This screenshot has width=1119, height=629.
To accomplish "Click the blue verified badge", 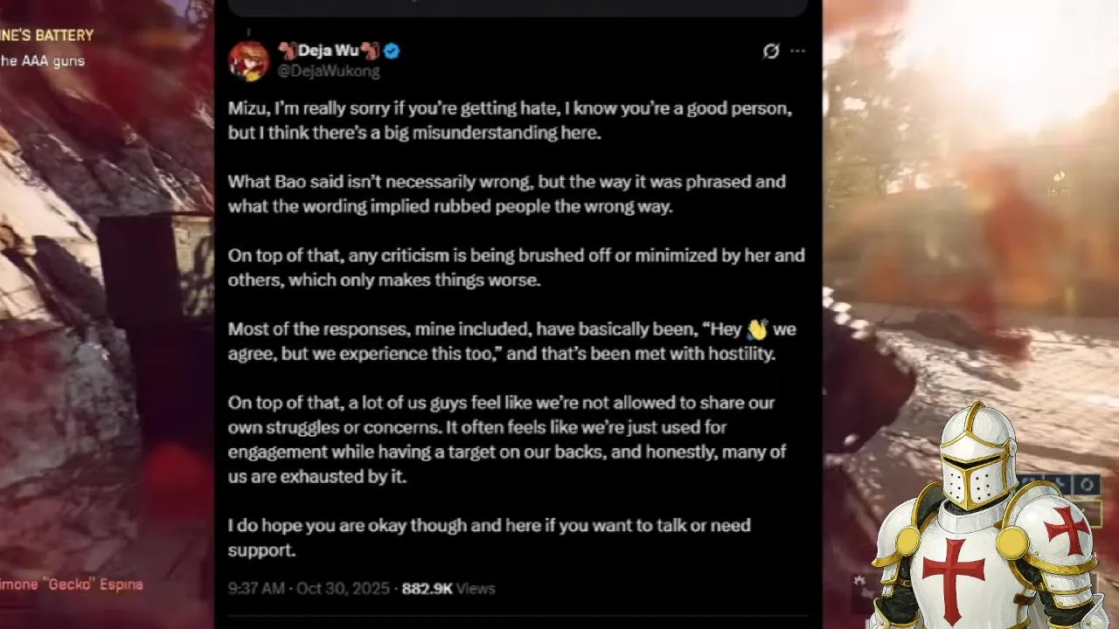I will [392, 51].
